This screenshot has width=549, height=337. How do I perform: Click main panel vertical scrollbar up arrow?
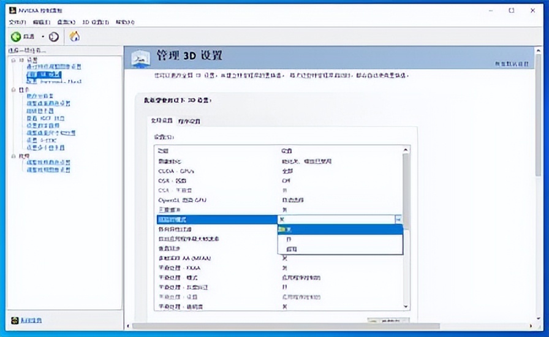(538, 51)
